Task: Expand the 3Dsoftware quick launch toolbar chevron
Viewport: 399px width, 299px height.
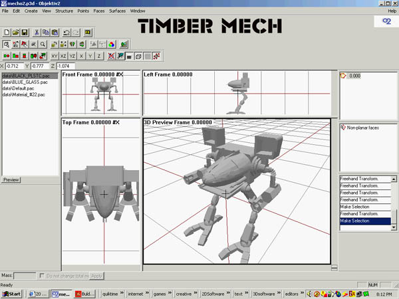Action: coord(279,293)
